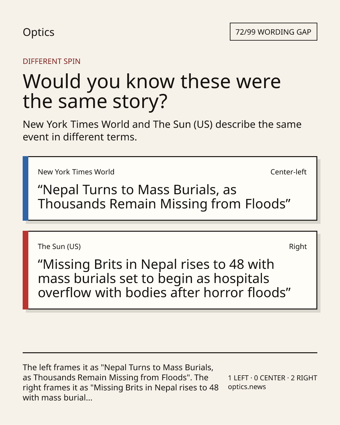This screenshot has height=425, width=340.
Task: Click the '1 LEFT · 0 CENTER · 2 RIGHT' count
Action: [x=273, y=378]
